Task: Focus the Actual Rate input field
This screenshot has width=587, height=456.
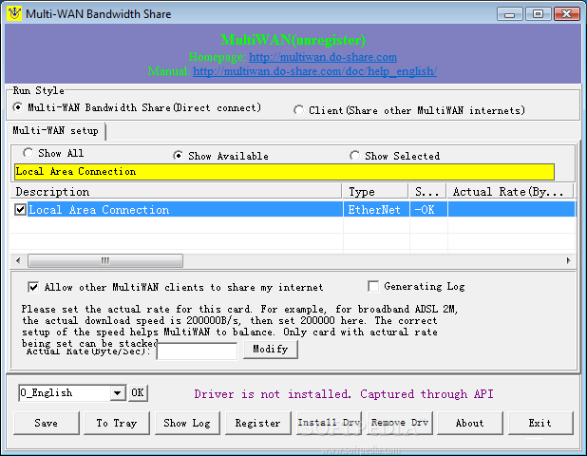Action: pos(197,351)
